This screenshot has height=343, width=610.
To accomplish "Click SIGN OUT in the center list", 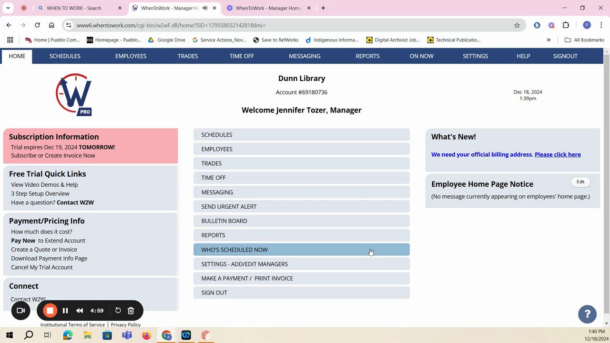I will click(302, 293).
